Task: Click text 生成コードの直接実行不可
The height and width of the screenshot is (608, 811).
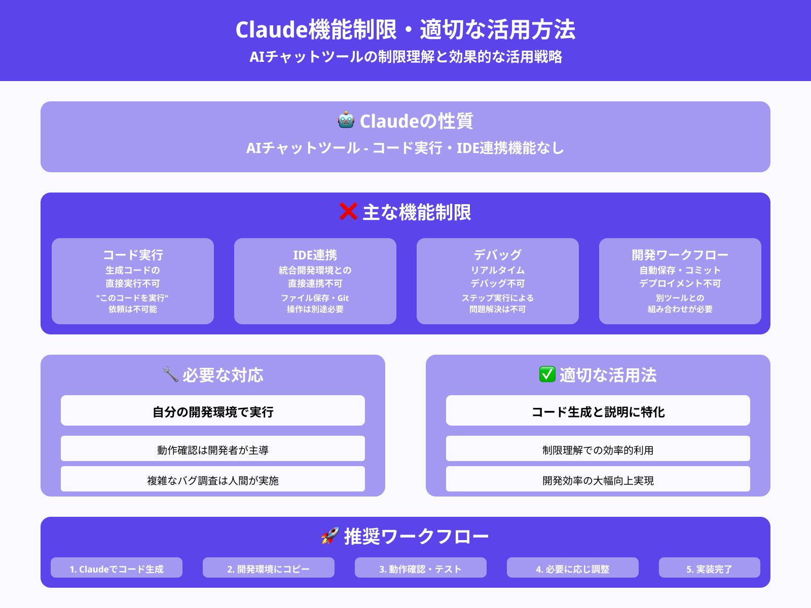Action: 133,277
